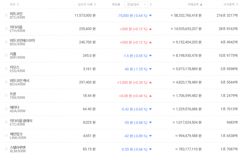Image resolution: width=241 pixels, height=155 pixels.
Task: Click the change -40 원 (-1.25 %)
Action: [x=136, y=69]
